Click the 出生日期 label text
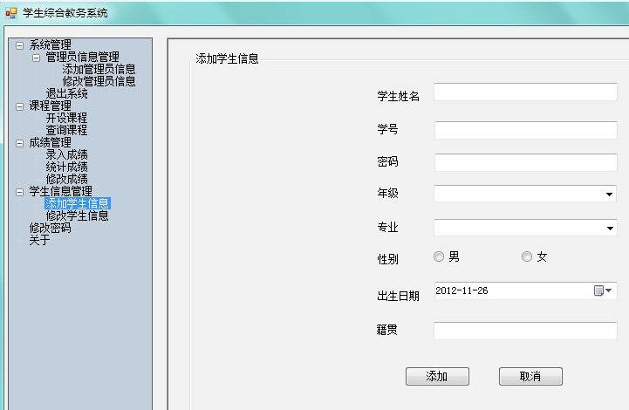 (x=399, y=296)
